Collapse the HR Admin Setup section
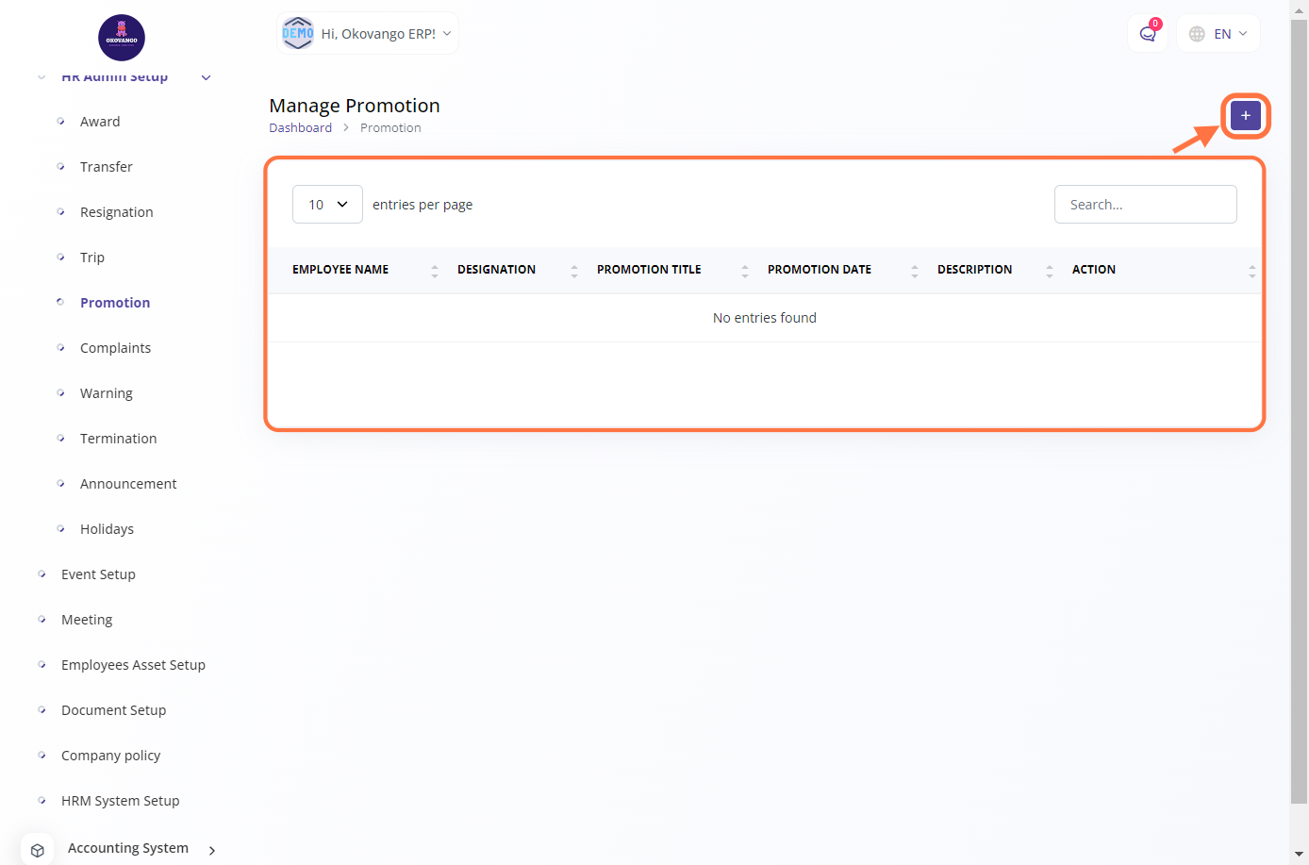The height and width of the screenshot is (865, 1309). pyautogui.click(x=206, y=77)
